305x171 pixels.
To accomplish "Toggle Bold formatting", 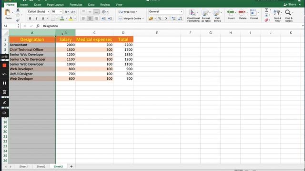I will (30, 19).
